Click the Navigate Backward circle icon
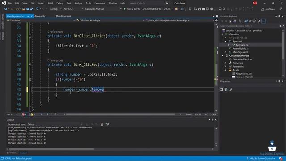 point(6,9)
